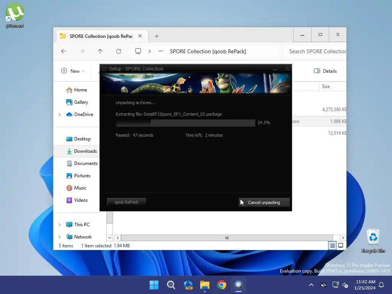Open File Explorer from the taskbar
This screenshot has height=294, width=392.
tap(205, 285)
